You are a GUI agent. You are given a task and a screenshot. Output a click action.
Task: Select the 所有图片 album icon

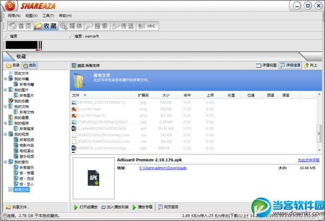pyautogui.click(x=16, y=95)
